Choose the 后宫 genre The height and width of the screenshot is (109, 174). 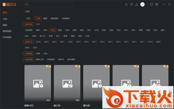(x=97, y=30)
